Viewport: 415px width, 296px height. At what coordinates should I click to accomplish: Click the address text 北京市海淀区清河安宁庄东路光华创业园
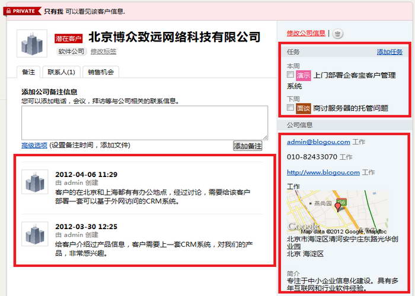(x=343, y=243)
